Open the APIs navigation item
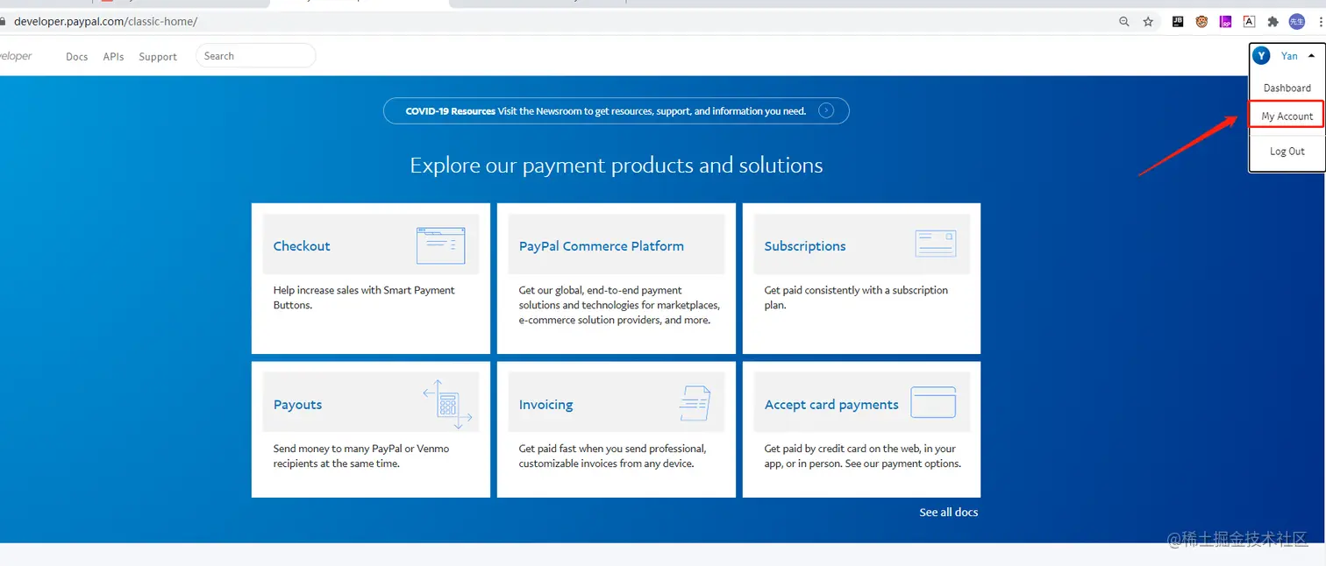This screenshot has width=1326, height=566. (x=113, y=57)
